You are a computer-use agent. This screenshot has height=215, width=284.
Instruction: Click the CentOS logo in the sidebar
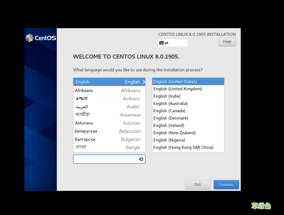click(41, 38)
